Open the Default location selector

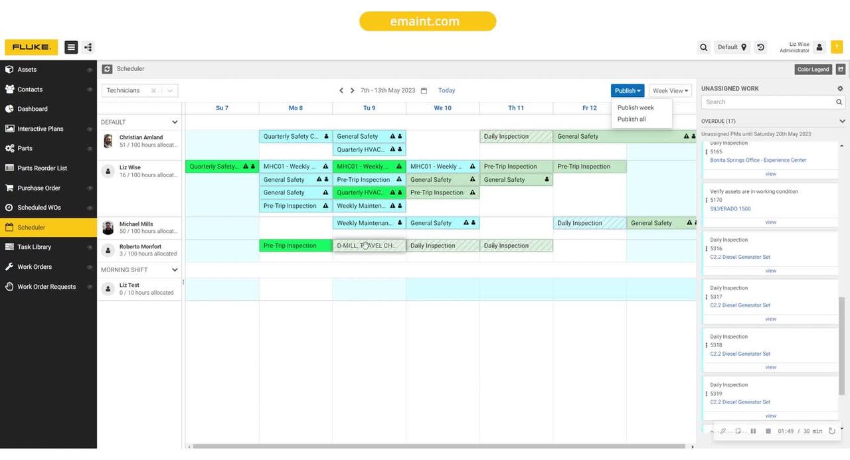(732, 47)
